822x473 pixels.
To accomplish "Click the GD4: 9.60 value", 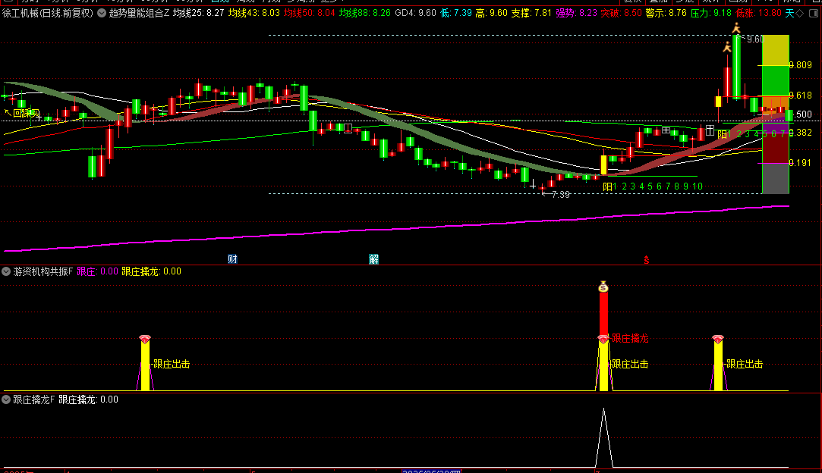I will [x=416, y=13].
